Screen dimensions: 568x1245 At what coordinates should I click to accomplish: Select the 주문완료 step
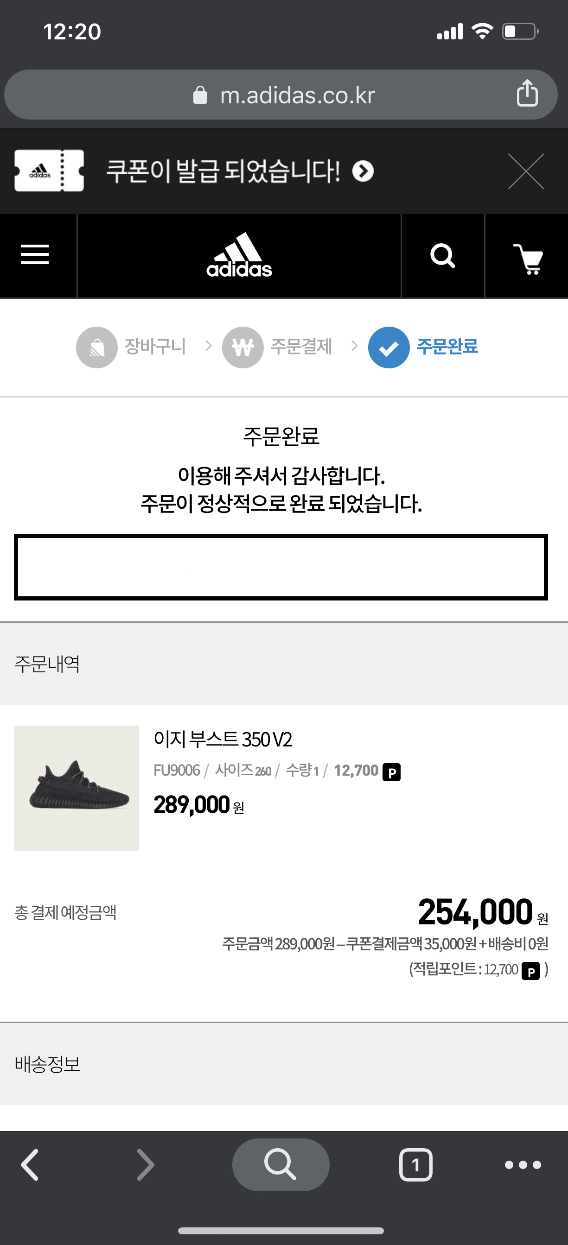pos(423,347)
